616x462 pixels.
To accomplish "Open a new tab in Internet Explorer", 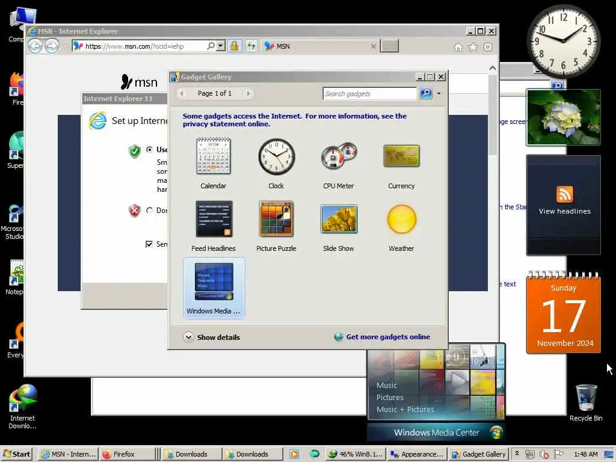I will pos(389,46).
